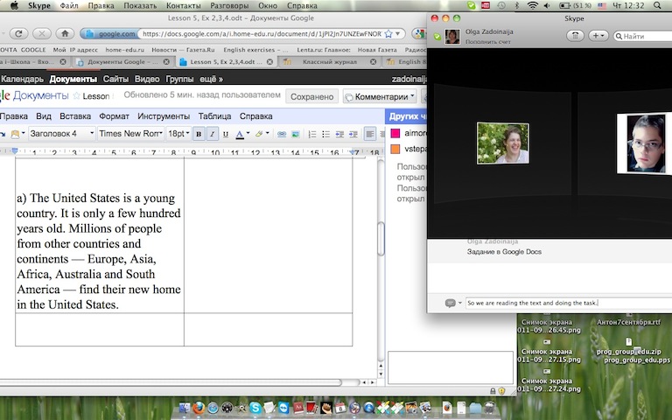Align text left in Docs toolbar
Viewport: 672px width, 420px height.
click(x=369, y=134)
